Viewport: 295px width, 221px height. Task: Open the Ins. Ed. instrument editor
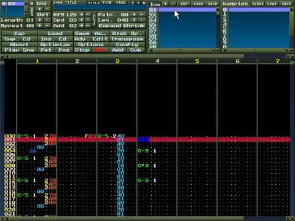click(55, 39)
